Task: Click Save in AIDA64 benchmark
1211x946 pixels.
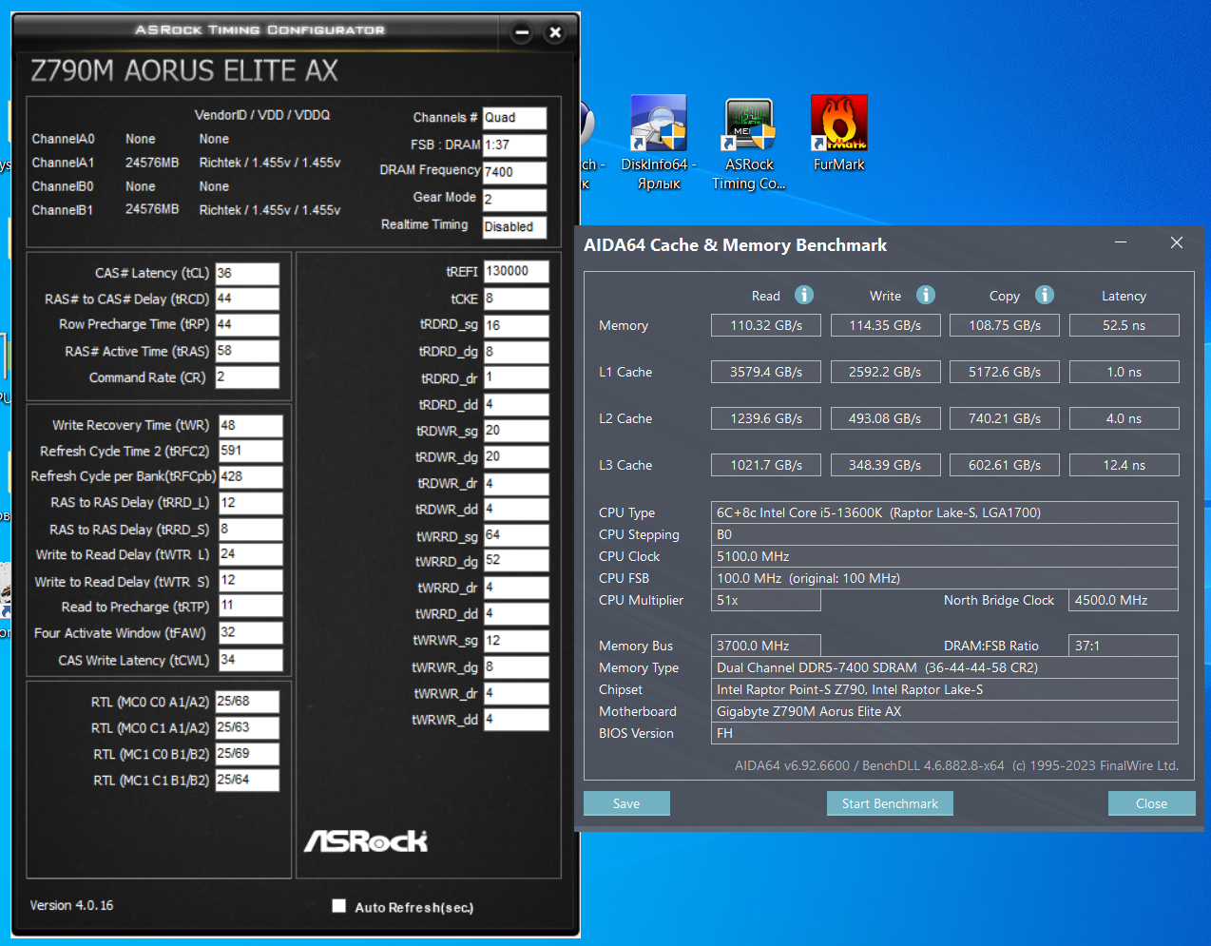Action: coord(626,803)
